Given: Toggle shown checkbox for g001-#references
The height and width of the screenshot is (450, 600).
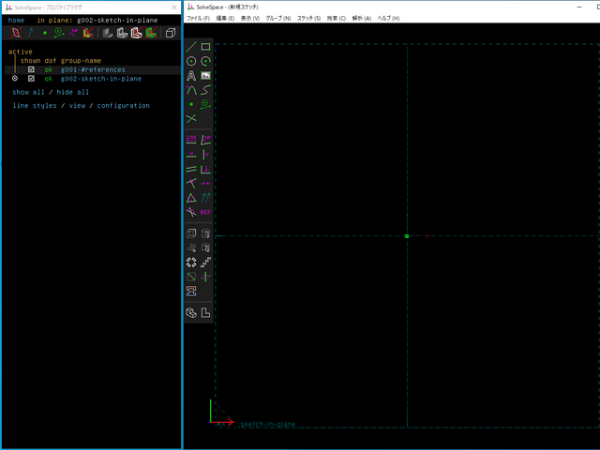Looking at the screenshot, I should tap(31, 69).
